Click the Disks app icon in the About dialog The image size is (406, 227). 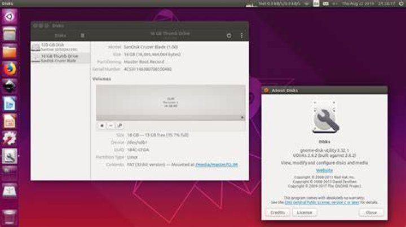click(325, 117)
